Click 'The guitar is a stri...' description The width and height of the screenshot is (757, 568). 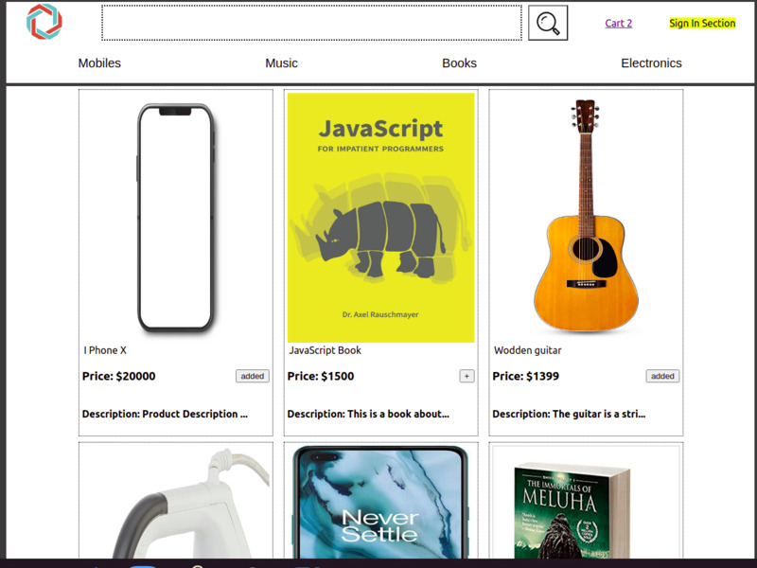pyautogui.click(x=599, y=414)
